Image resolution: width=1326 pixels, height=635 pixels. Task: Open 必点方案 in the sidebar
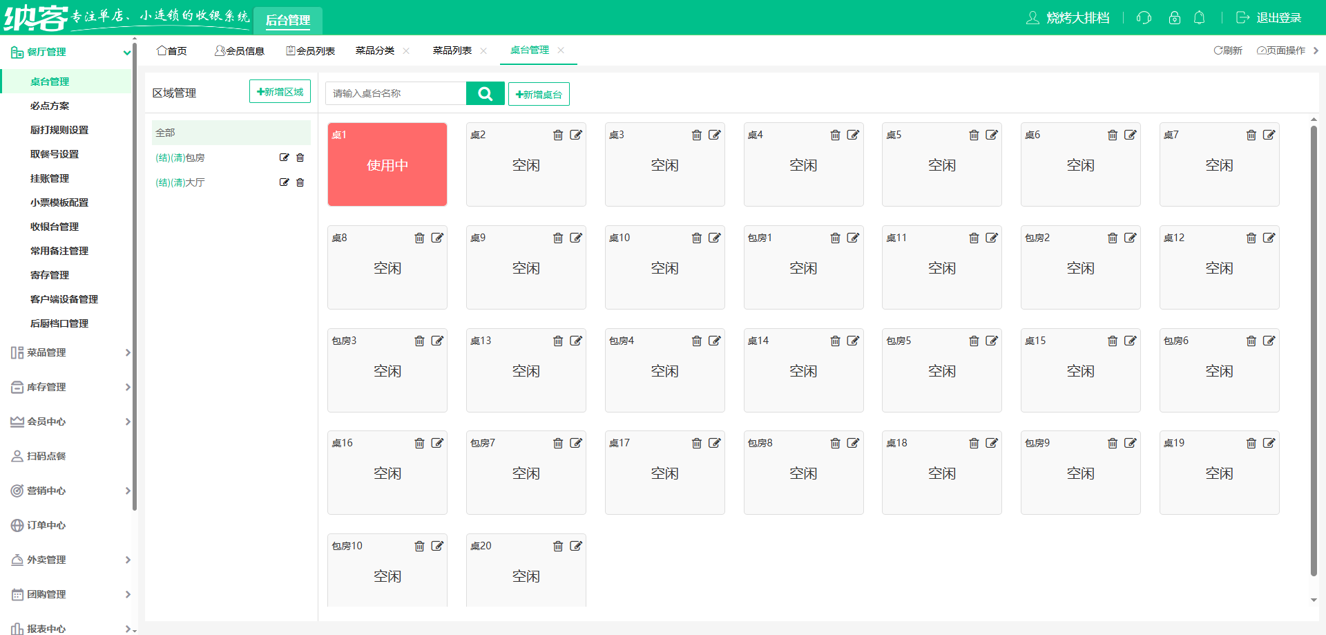50,106
